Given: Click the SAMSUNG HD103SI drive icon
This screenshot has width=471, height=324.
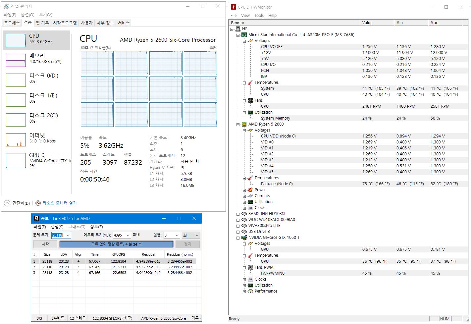Looking at the screenshot, I should tap(244, 214).
